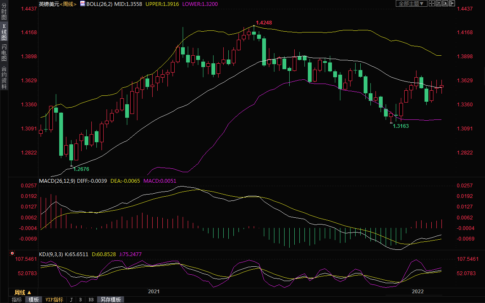
Task: Click the 另存模板 button
Action: coord(110,300)
